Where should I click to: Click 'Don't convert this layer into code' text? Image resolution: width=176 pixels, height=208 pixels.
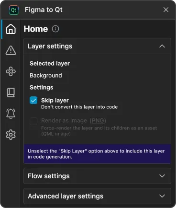(79, 107)
